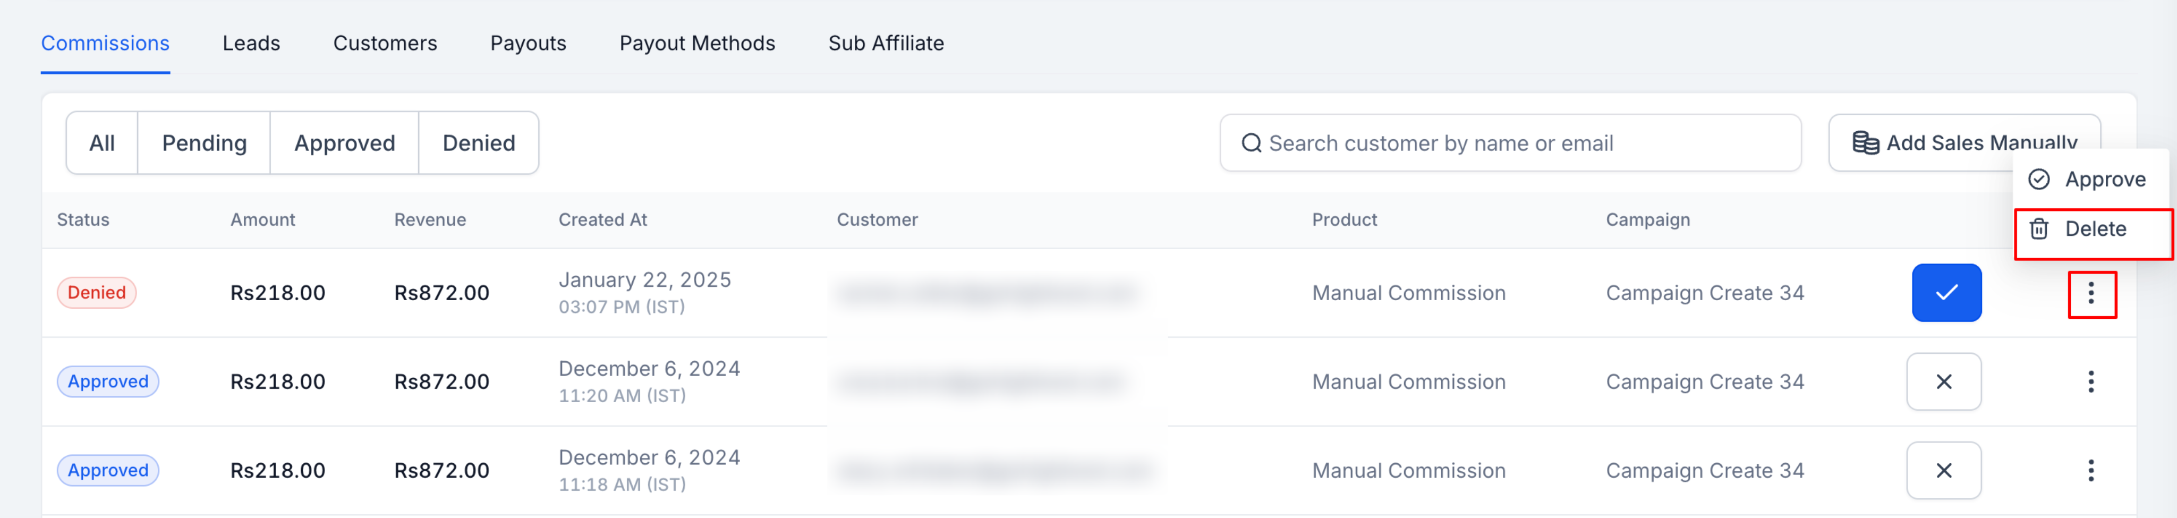2177x518 pixels.
Task: Switch to the Leads tab
Action: (251, 43)
